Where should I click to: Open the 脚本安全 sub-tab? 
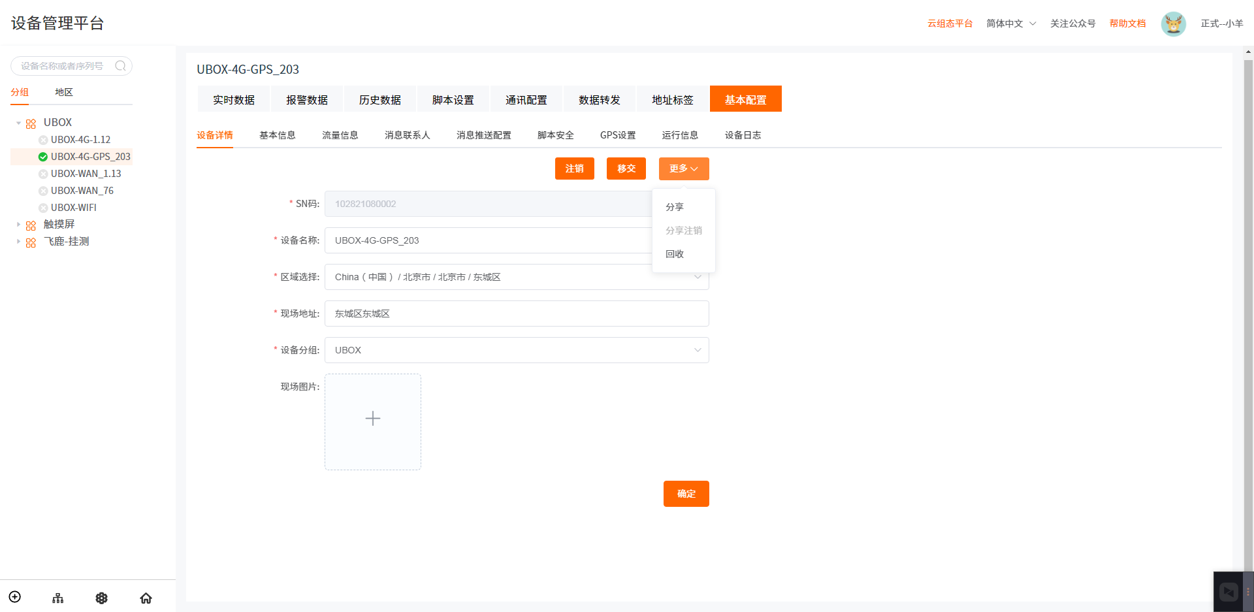[x=556, y=135]
